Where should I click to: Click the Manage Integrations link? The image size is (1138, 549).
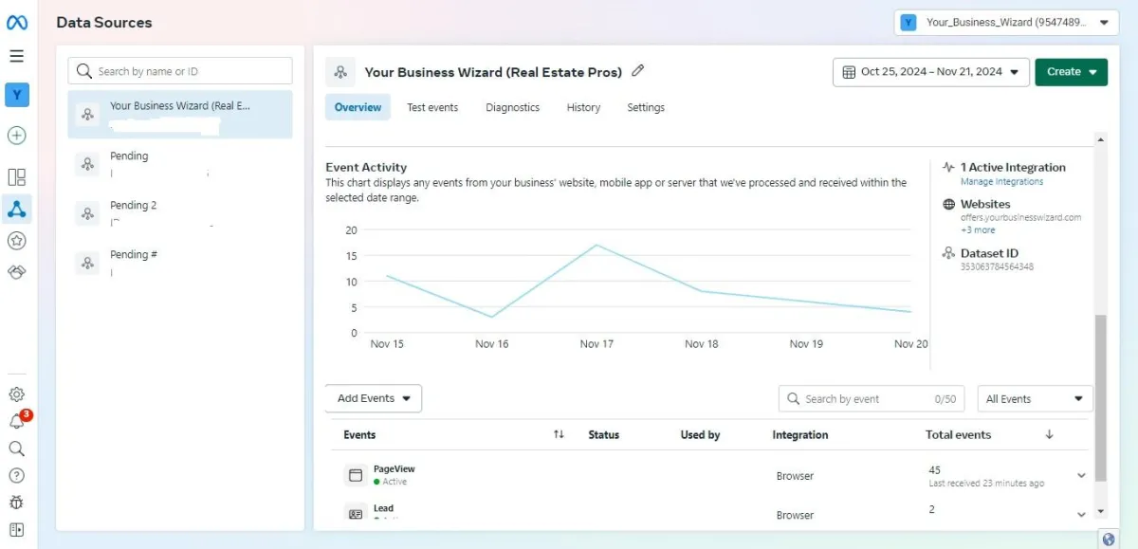1001,182
